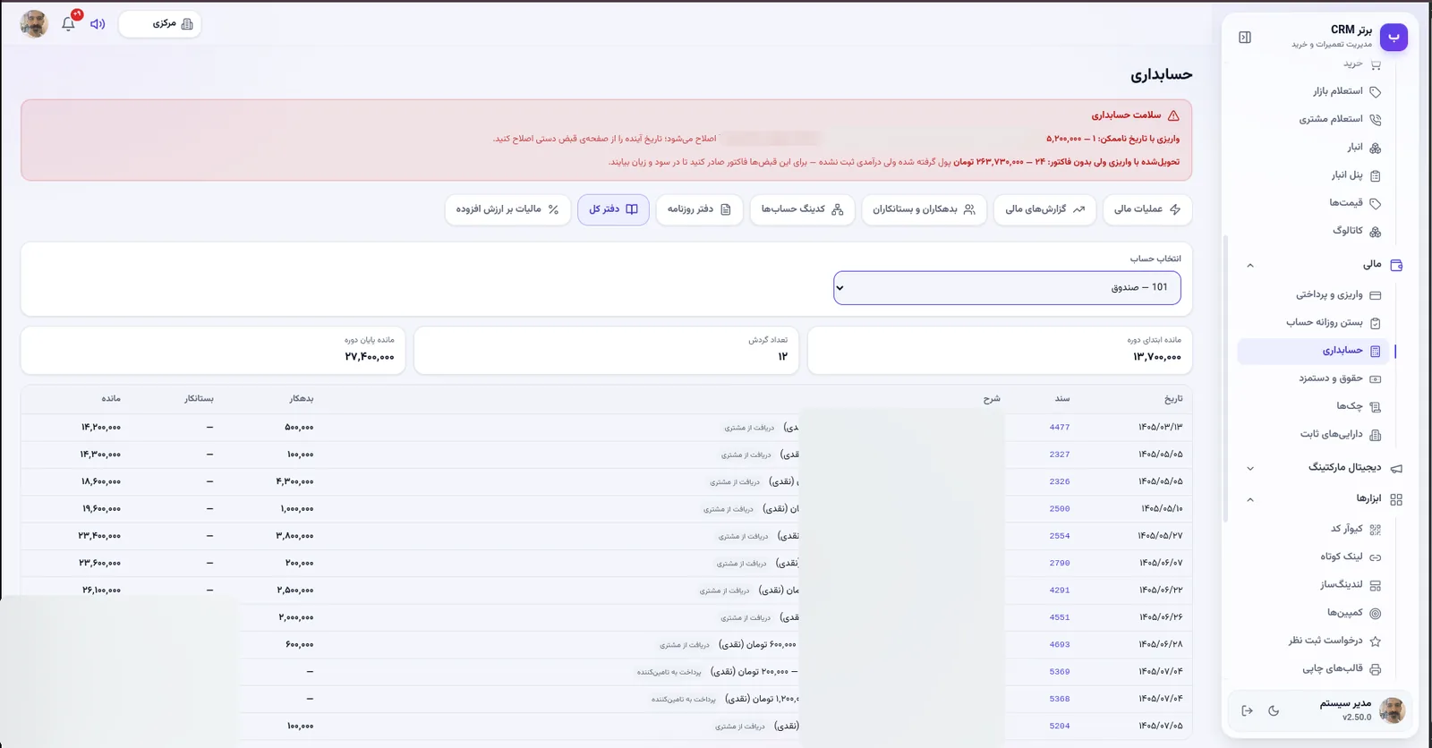This screenshot has width=1432, height=748.
Task: Switch to the گزارش‌های مالی tab
Action: [1044, 209]
